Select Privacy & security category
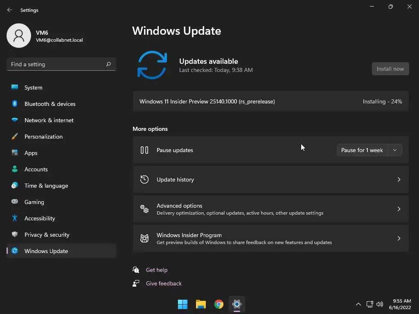This screenshot has height=314, width=419. [61, 235]
